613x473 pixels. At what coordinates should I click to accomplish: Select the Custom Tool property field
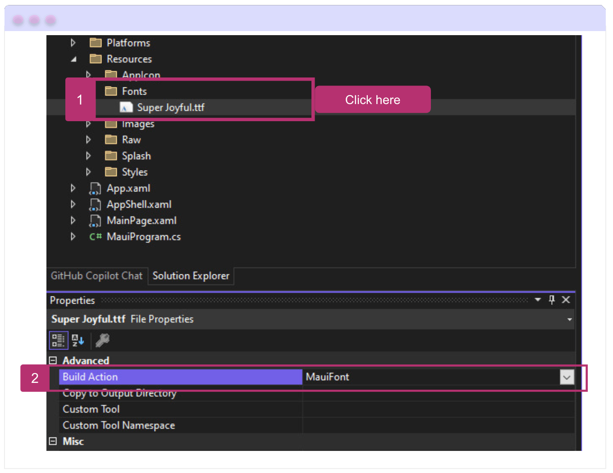coord(135,409)
